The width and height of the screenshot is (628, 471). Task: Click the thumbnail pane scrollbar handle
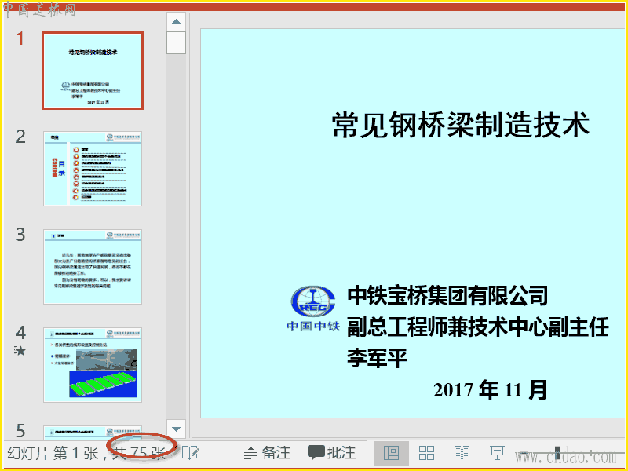coord(176,42)
